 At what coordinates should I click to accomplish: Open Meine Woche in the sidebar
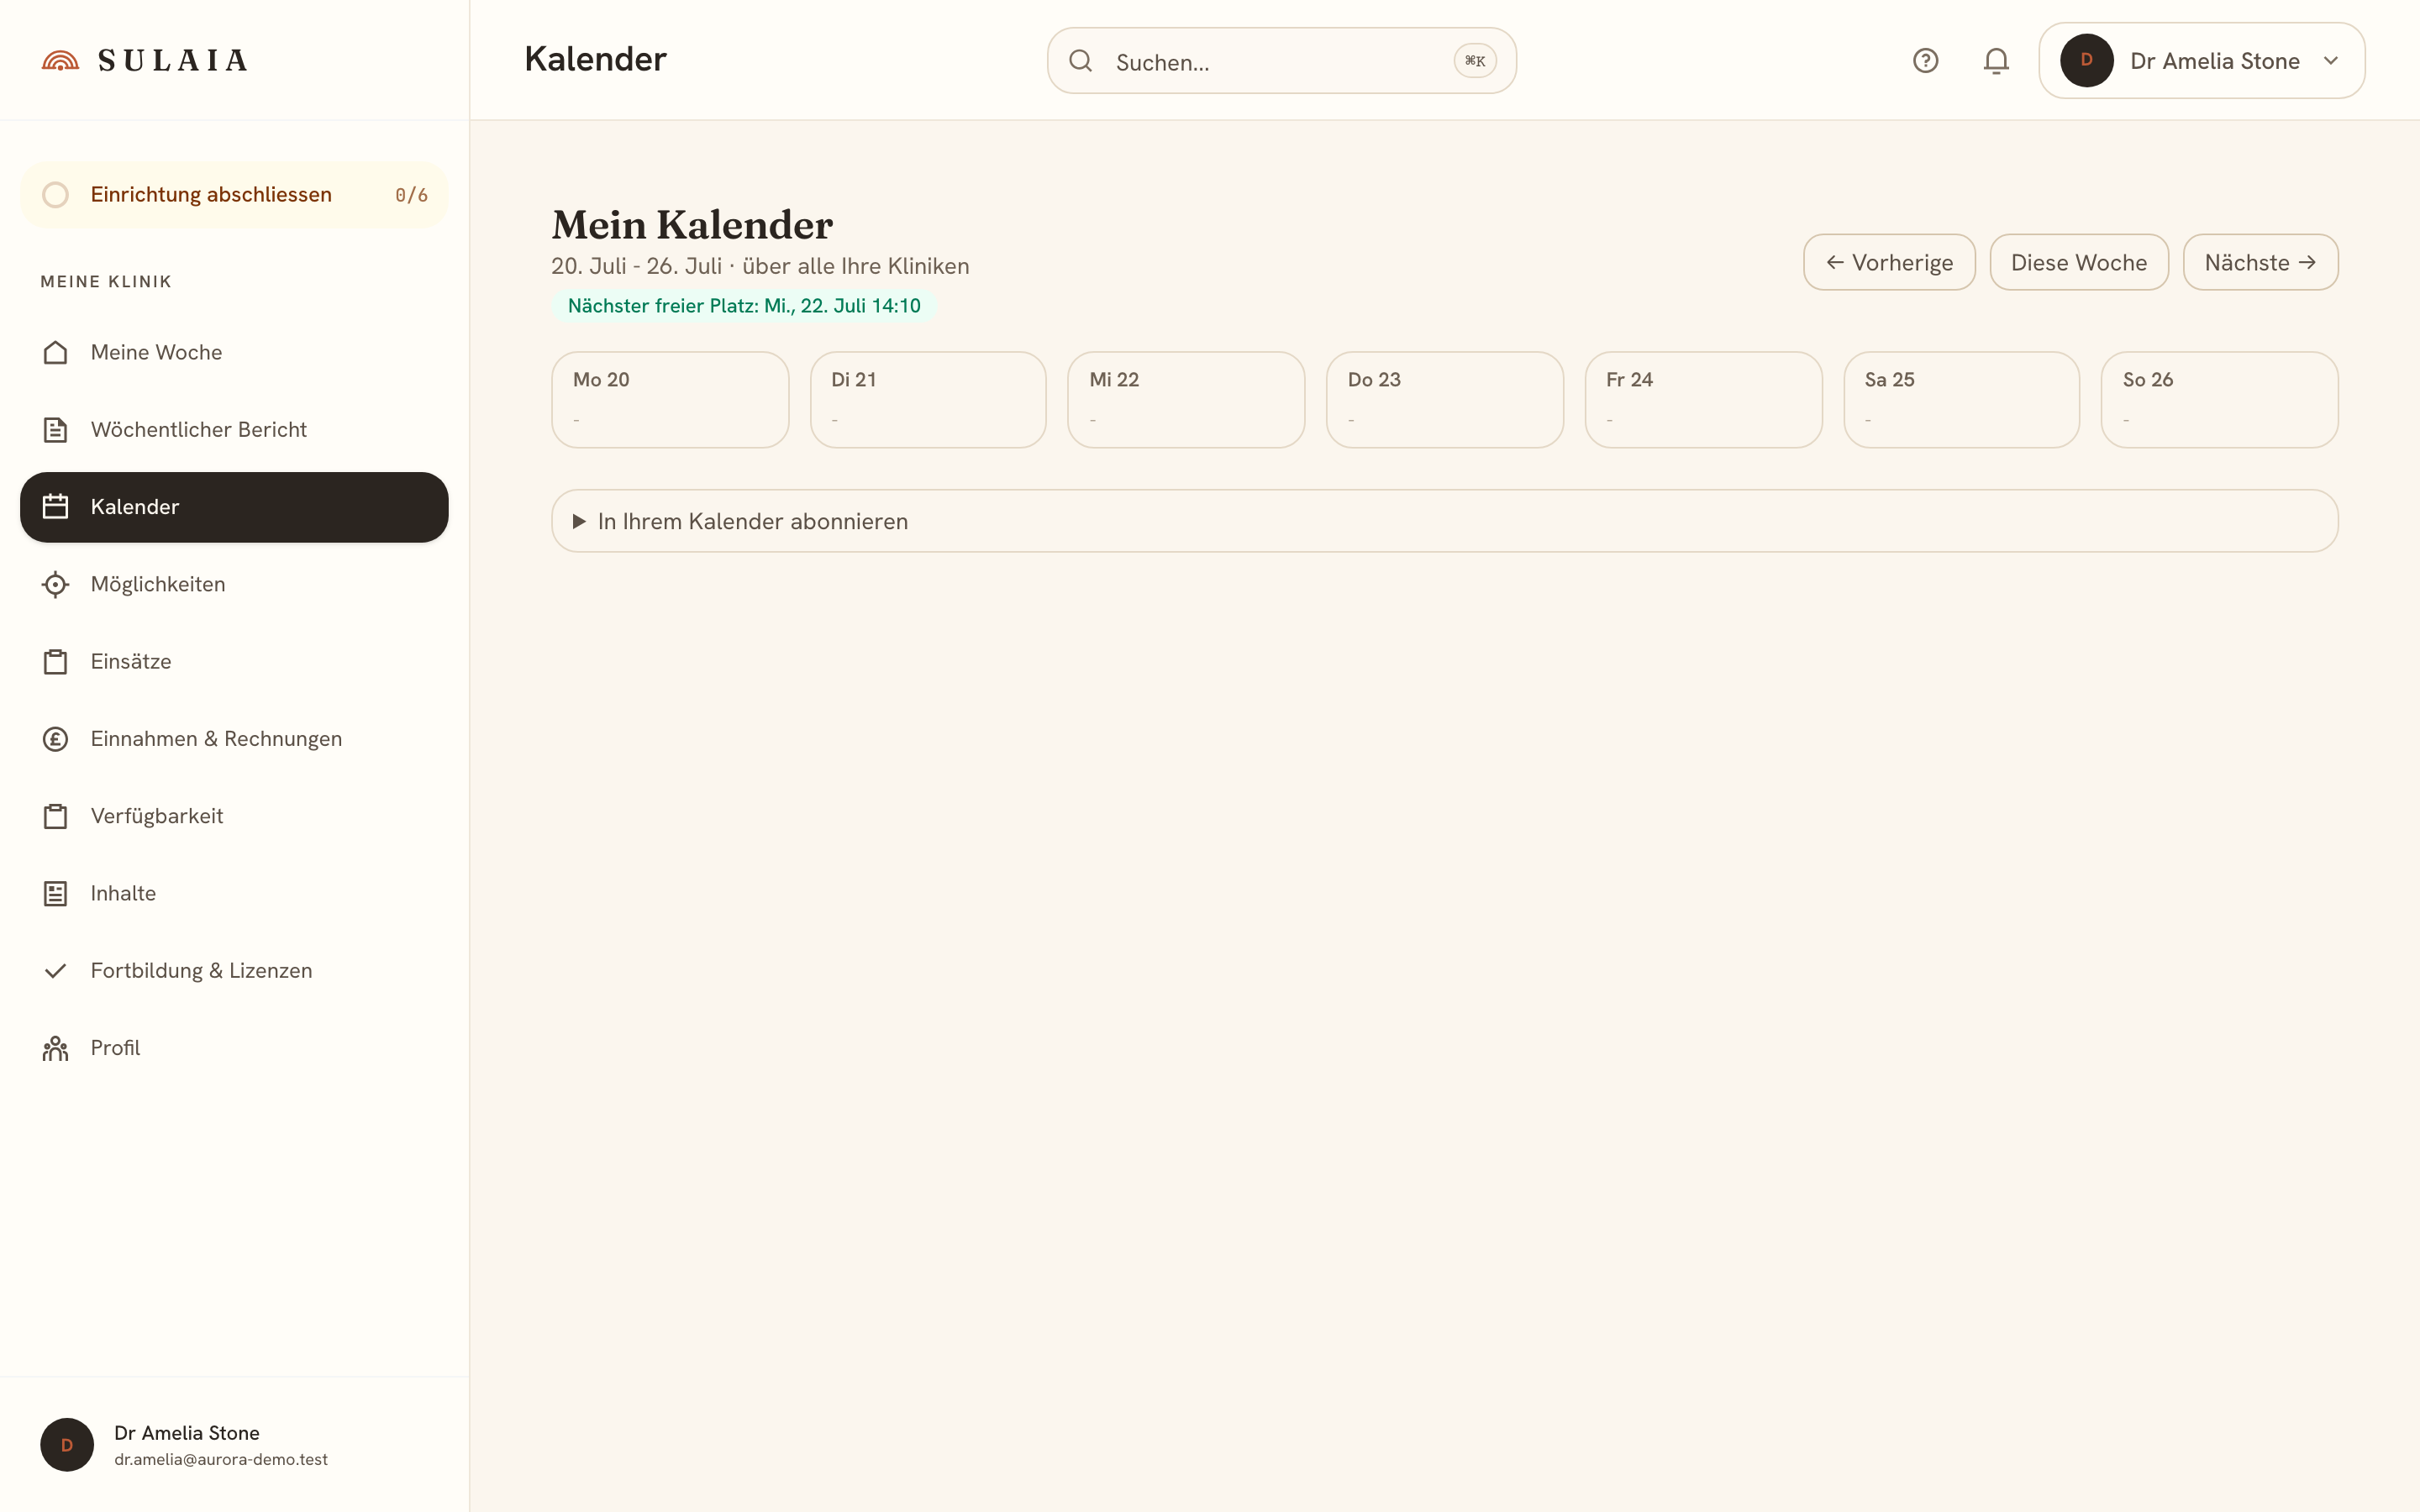coord(234,352)
